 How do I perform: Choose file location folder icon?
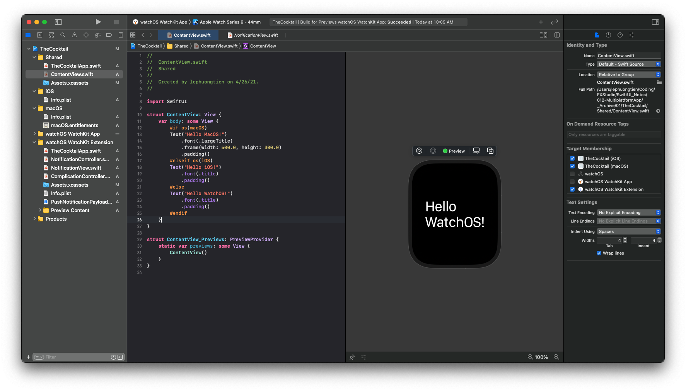[659, 82]
